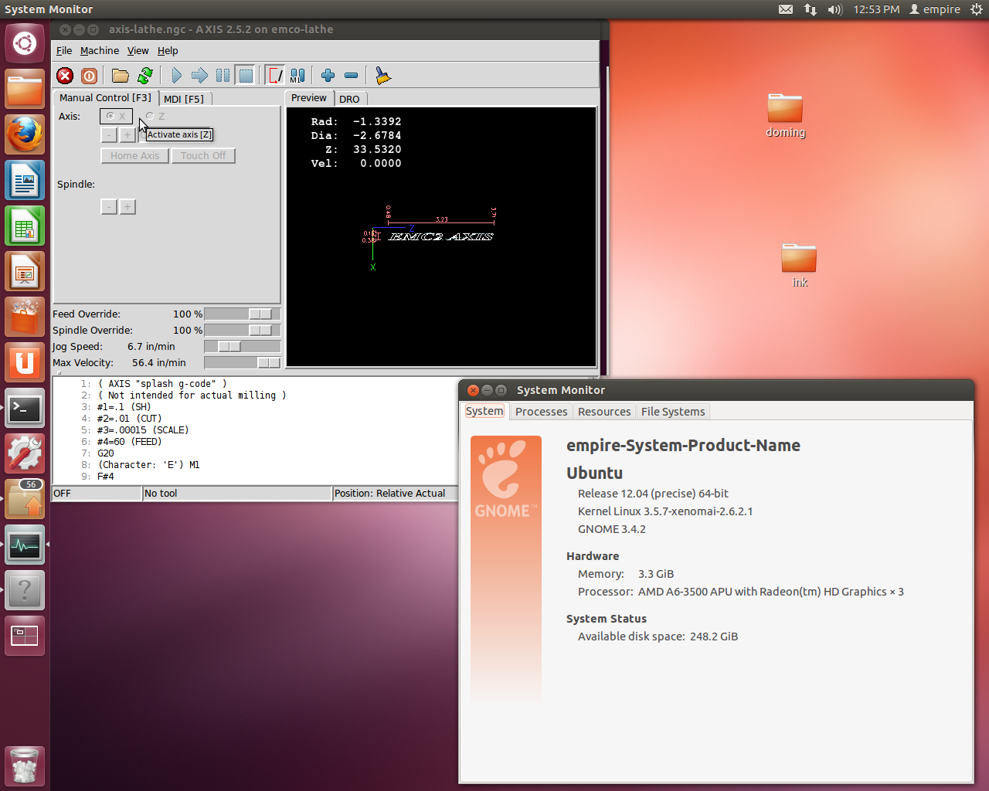989x791 pixels.
Task: Toggle skip lines with slash icon
Action: [x=275, y=75]
